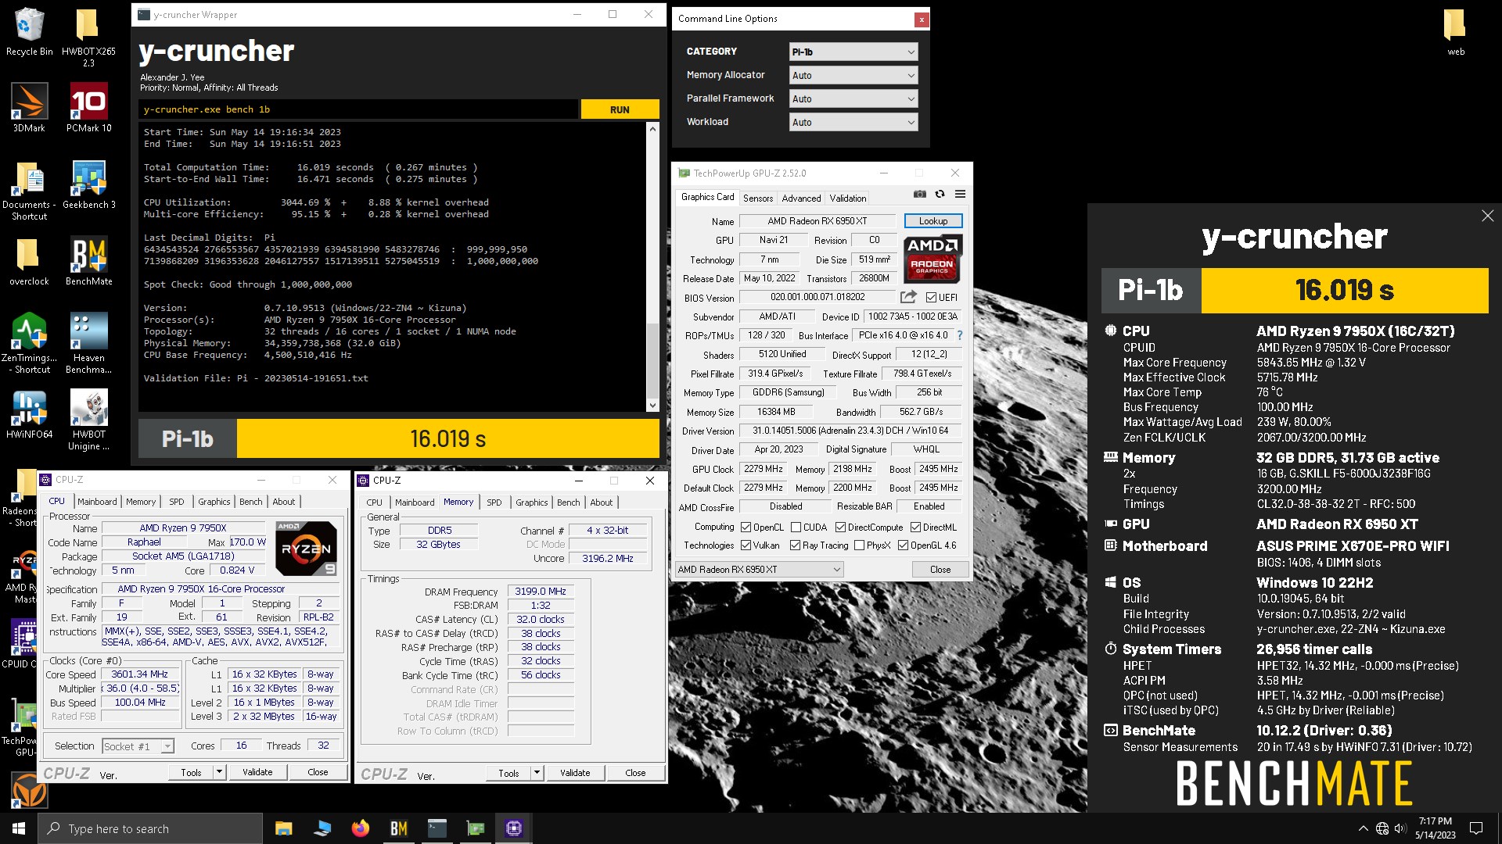Launch 3DMark desktop shortcut
Image resolution: width=1502 pixels, height=844 pixels.
pos(29,108)
